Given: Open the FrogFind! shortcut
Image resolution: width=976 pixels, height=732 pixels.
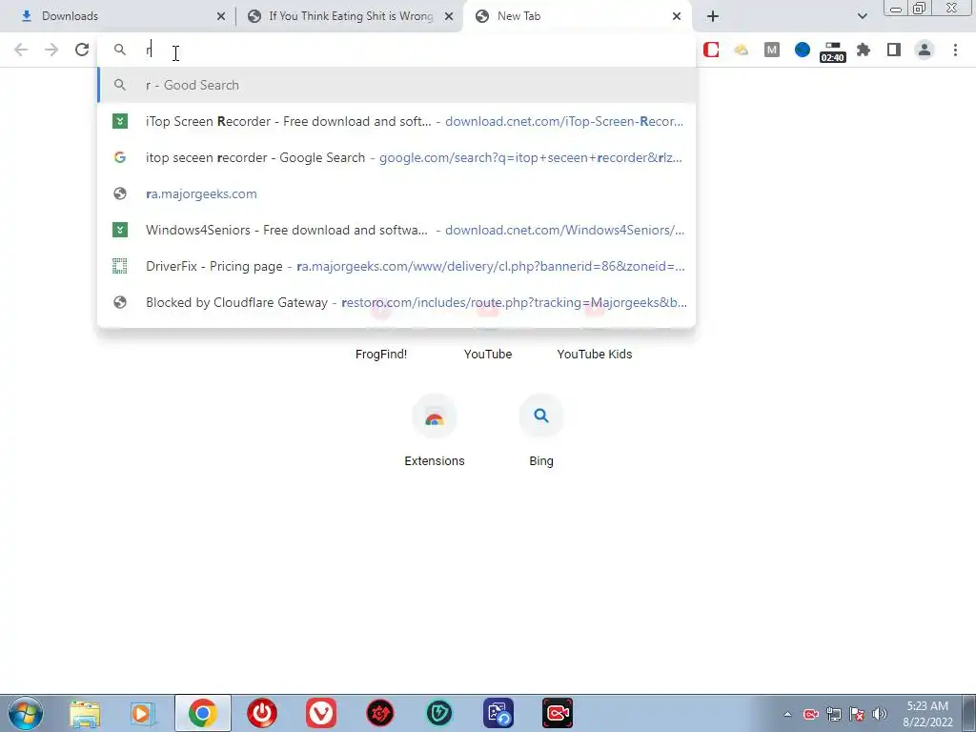Looking at the screenshot, I should pos(381,354).
